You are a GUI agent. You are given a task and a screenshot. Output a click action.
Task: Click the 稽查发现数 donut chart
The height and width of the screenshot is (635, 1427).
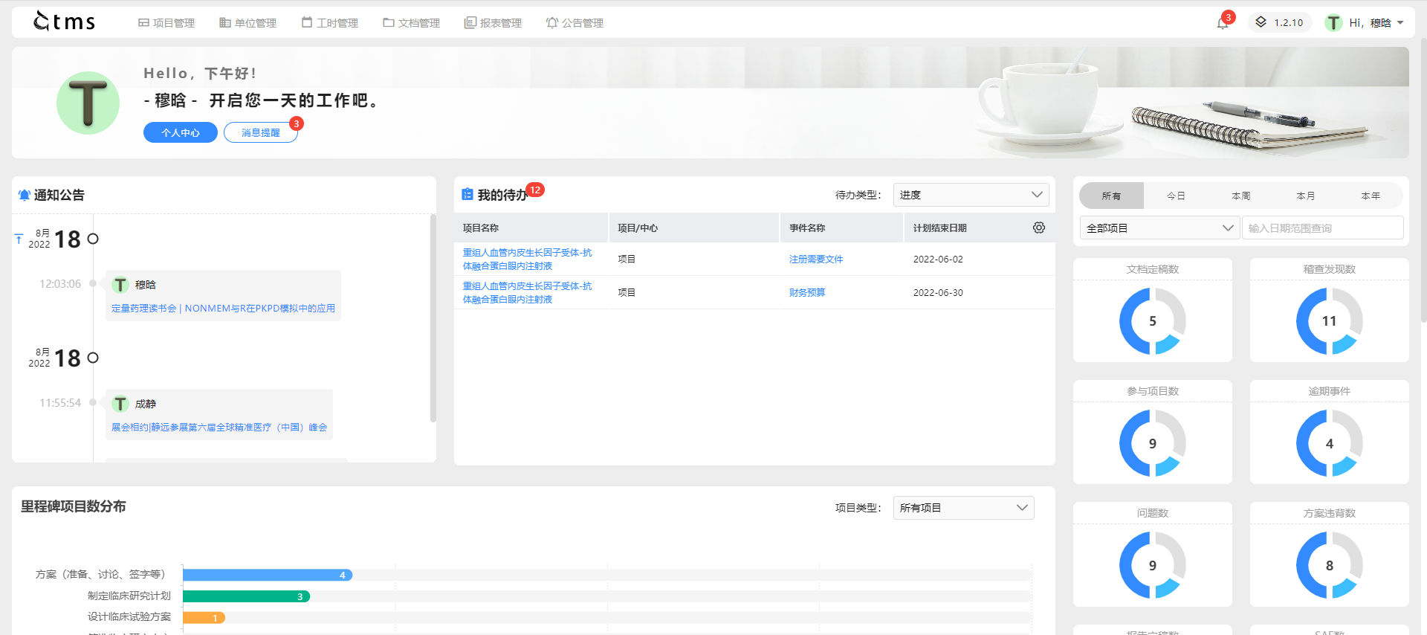(1329, 321)
